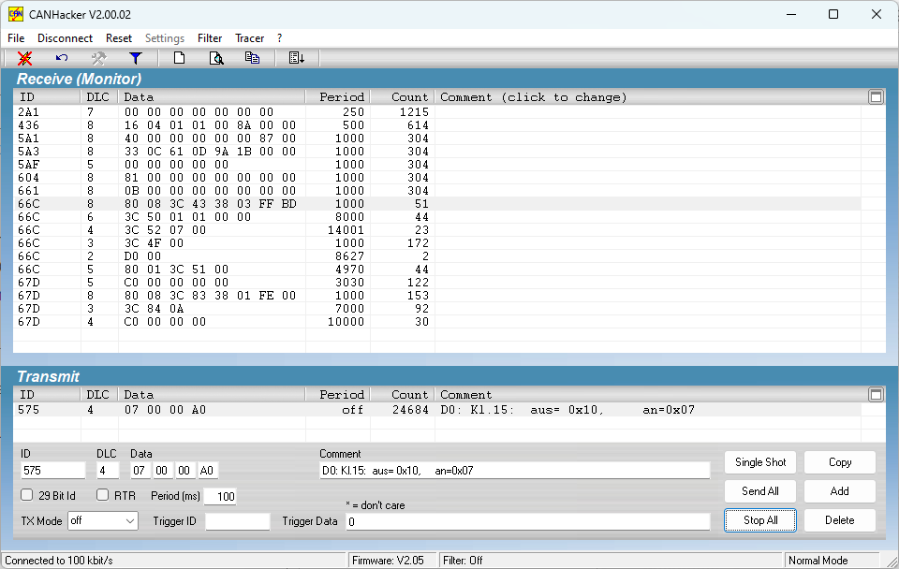Click the page with magnifier toolbar icon
Viewport: 899px width, 569px height.
[x=216, y=58]
